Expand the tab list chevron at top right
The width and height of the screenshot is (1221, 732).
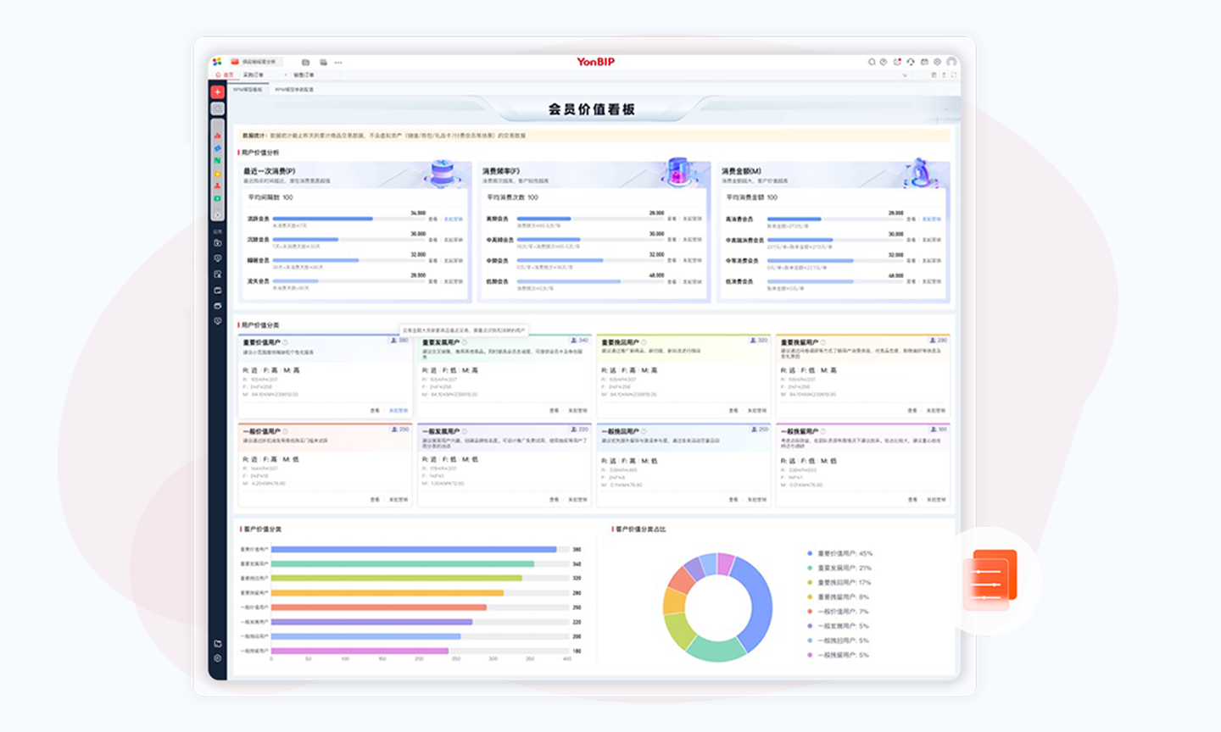904,75
